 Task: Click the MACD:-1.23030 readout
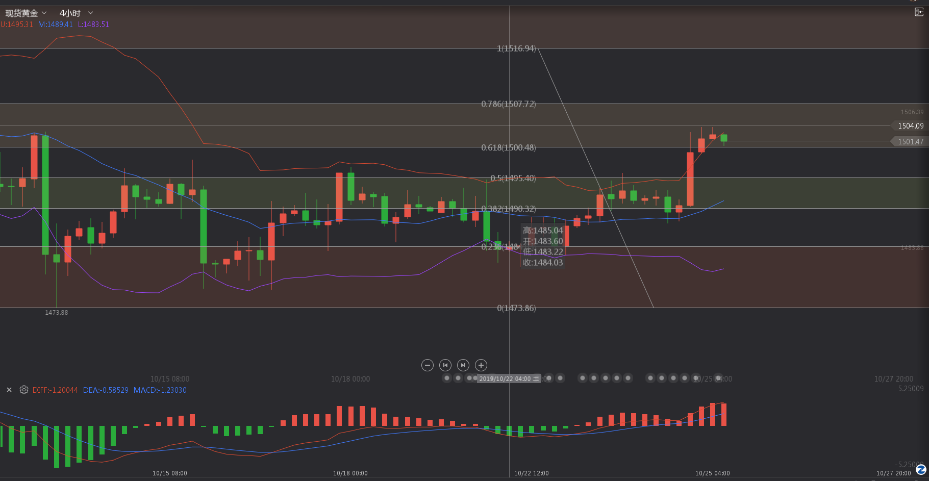pos(160,390)
